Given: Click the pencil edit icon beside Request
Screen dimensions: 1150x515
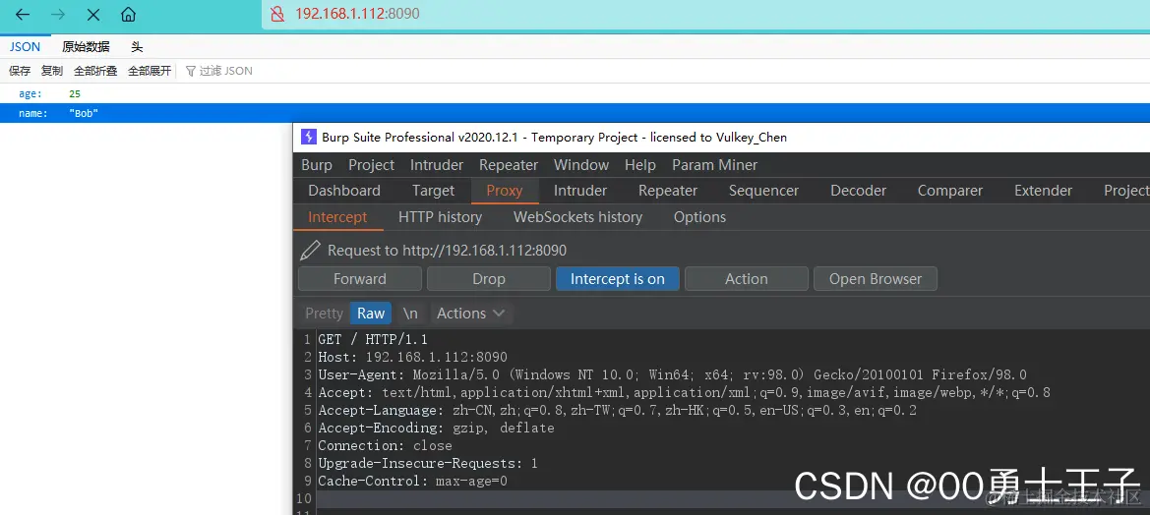Looking at the screenshot, I should (x=310, y=251).
